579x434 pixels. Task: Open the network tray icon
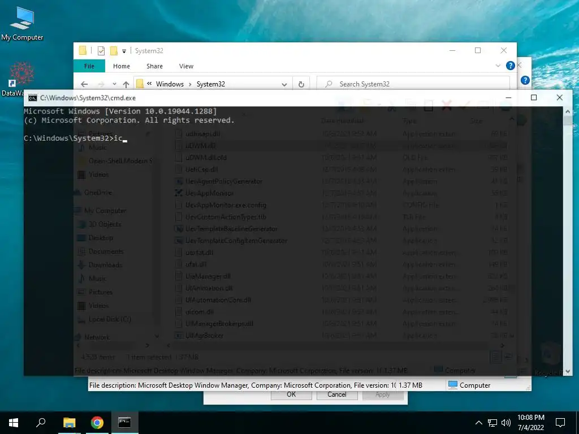click(492, 423)
